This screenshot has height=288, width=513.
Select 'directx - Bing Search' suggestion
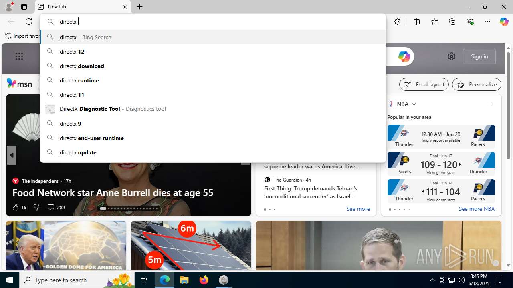pyautogui.click(x=213, y=37)
